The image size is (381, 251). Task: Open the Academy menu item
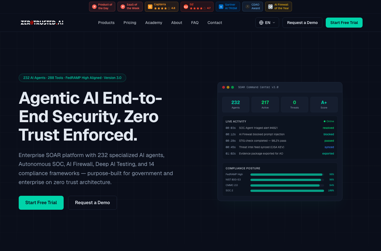click(x=154, y=23)
